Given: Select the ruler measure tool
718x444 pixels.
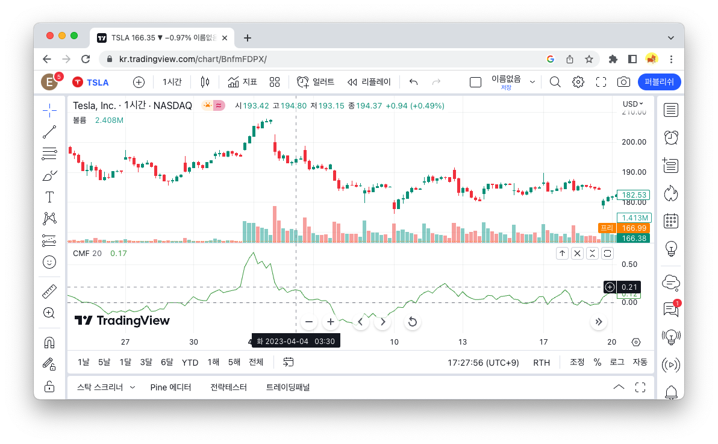Looking at the screenshot, I should click(x=49, y=292).
